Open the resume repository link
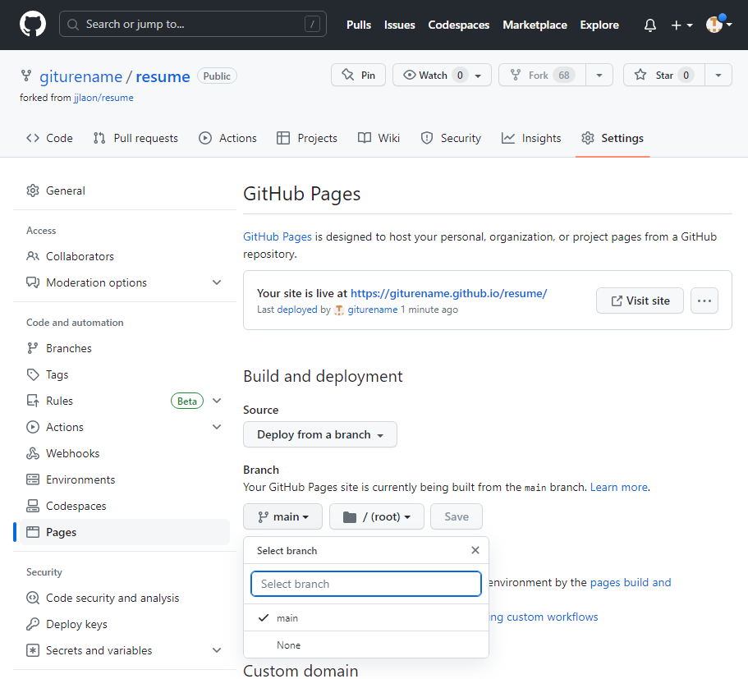Screen dimensions: 748x679 tap(163, 76)
